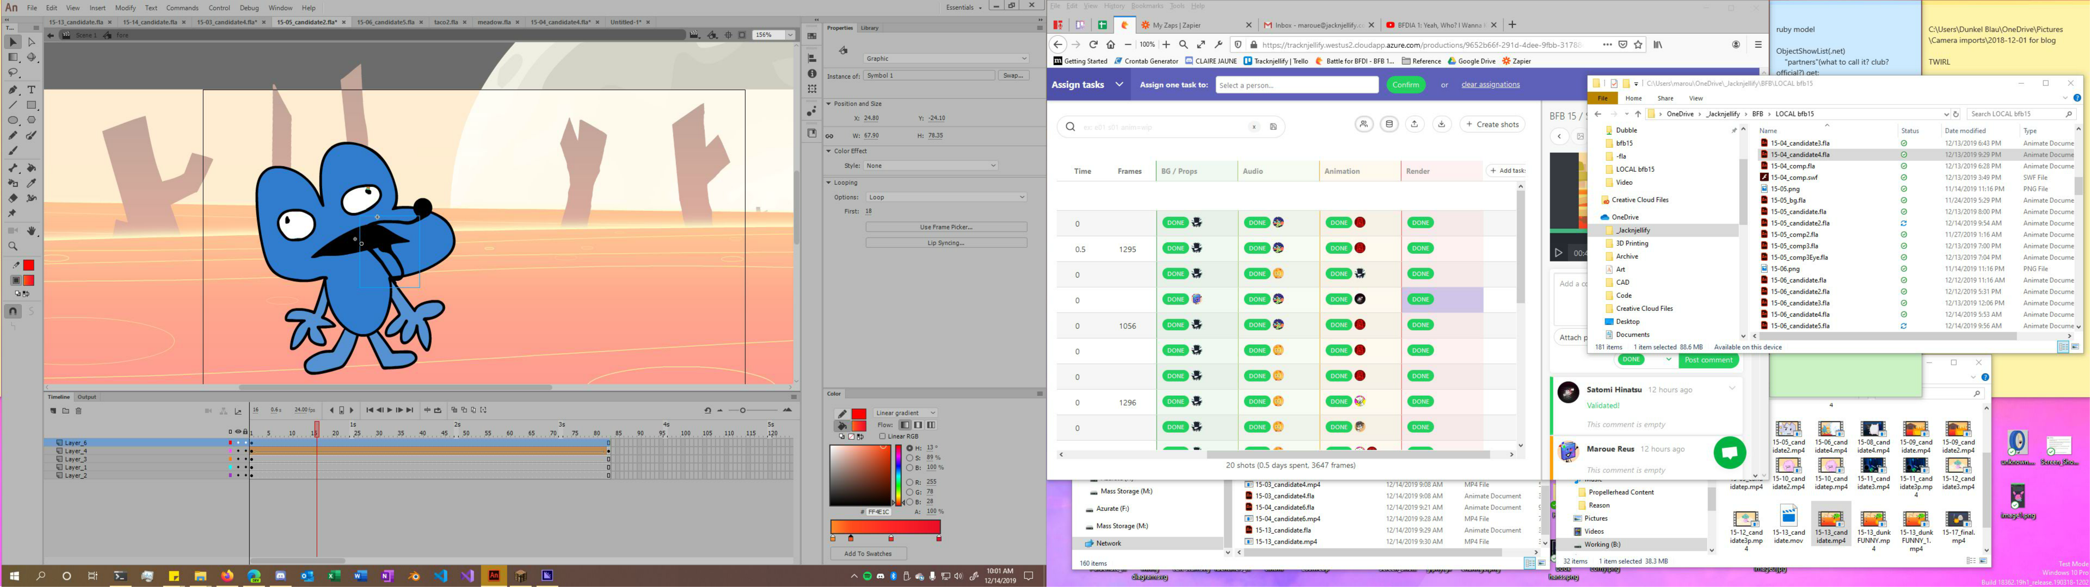This screenshot has width=2090, height=587.
Task: Delete layer using timeline trash icon
Action: pos(79,411)
